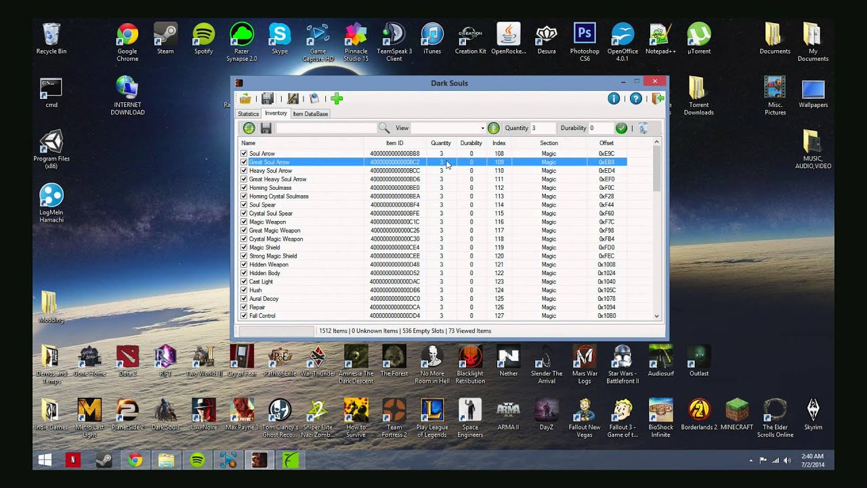The image size is (867, 488).
Task: Sort by the Index column header
Action: click(499, 143)
